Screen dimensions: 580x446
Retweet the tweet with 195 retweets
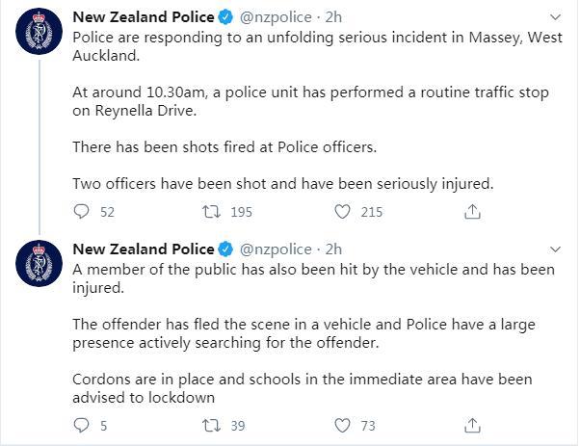coord(211,212)
